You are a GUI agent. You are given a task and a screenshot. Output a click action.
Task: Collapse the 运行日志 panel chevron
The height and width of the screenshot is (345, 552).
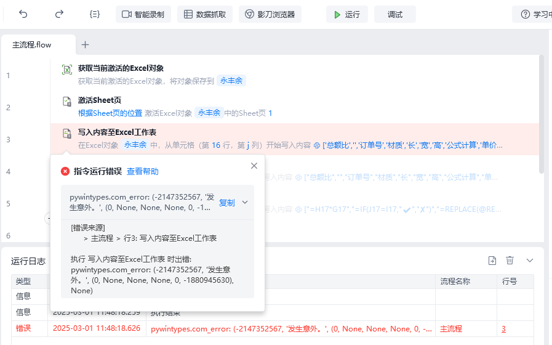click(530, 261)
